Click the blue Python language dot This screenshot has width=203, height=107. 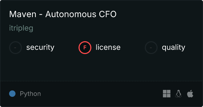click(12, 94)
